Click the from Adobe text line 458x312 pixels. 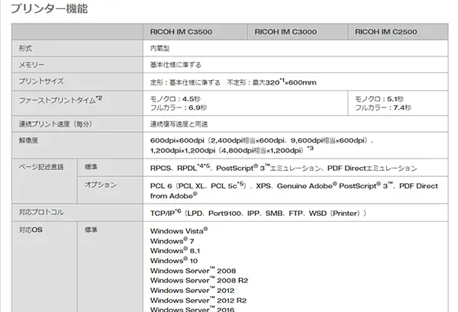pos(174,195)
